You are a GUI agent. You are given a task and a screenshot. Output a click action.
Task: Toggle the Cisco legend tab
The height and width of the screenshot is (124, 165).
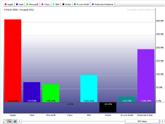click(x=45, y=4)
